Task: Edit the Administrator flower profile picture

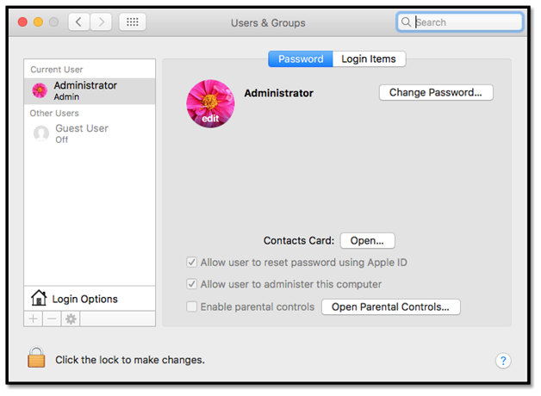Action: click(x=210, y=103)
